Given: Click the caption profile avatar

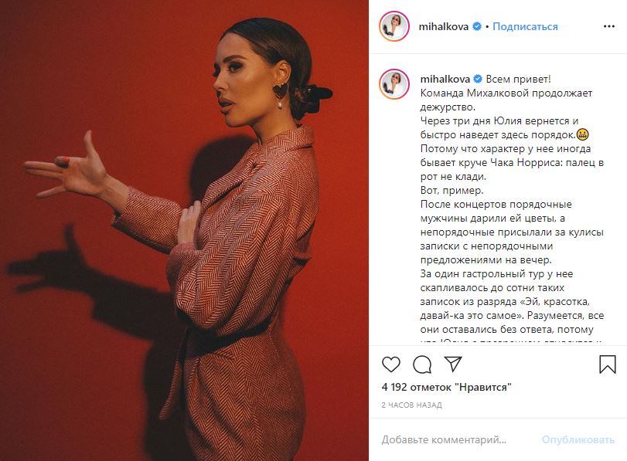Looking at the screenshot, I should pos(394,84).
